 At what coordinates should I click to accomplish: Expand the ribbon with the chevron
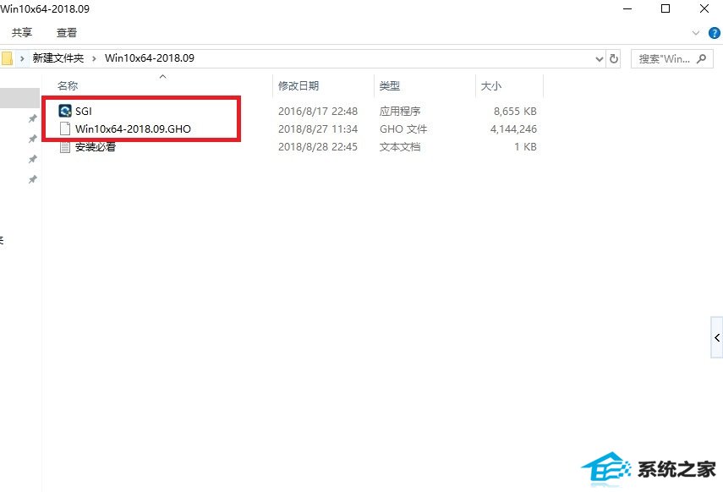coord(696,33)
